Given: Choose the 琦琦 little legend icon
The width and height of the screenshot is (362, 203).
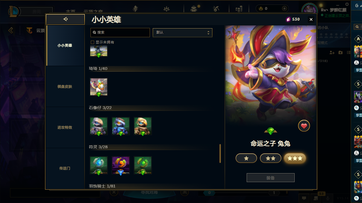Looking at the screenshot, I should [x=99, y=87].
